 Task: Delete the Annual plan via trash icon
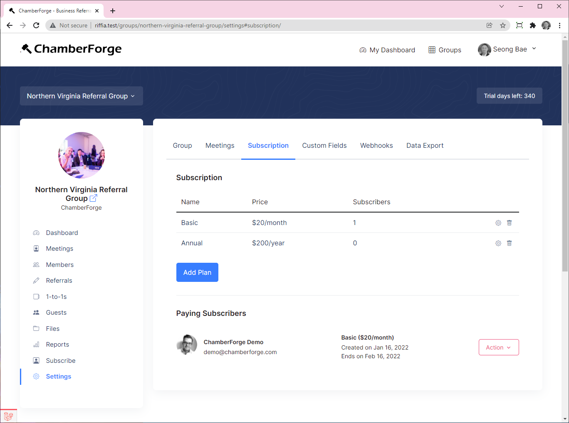click(509, 243)
